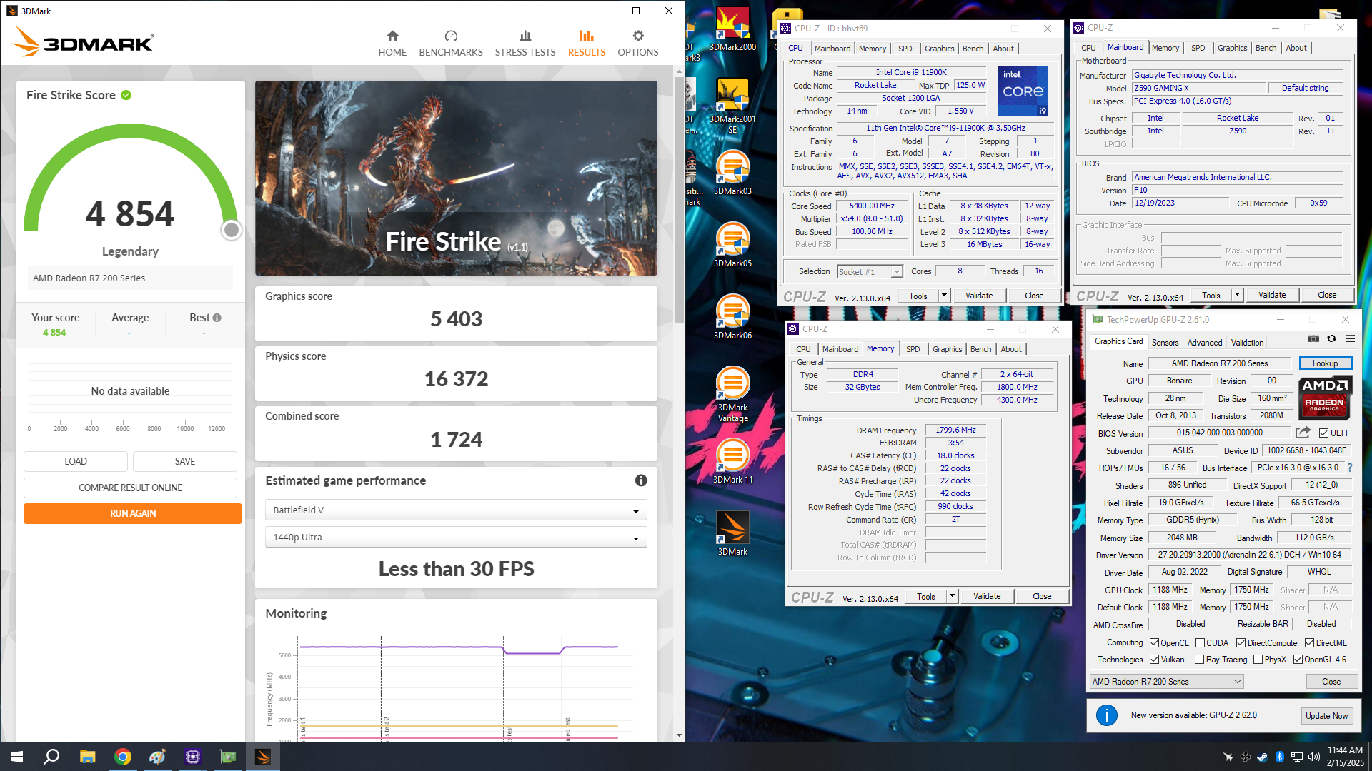Click the Fire Strike score gauge knob

(x=231, y=230)
